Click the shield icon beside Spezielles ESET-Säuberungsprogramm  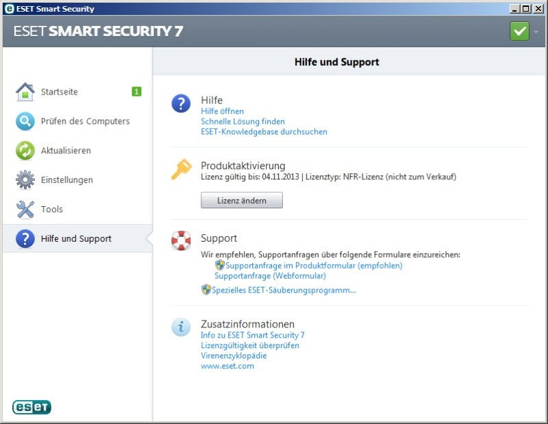206,290
